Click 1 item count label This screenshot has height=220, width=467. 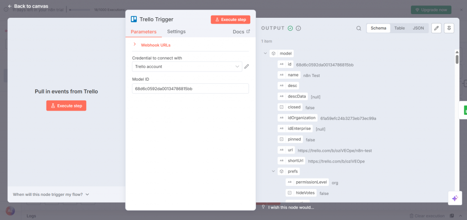click(x=266, y=41)
